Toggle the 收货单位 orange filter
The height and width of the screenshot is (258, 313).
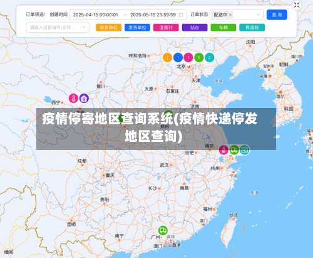tap(108, 28)
